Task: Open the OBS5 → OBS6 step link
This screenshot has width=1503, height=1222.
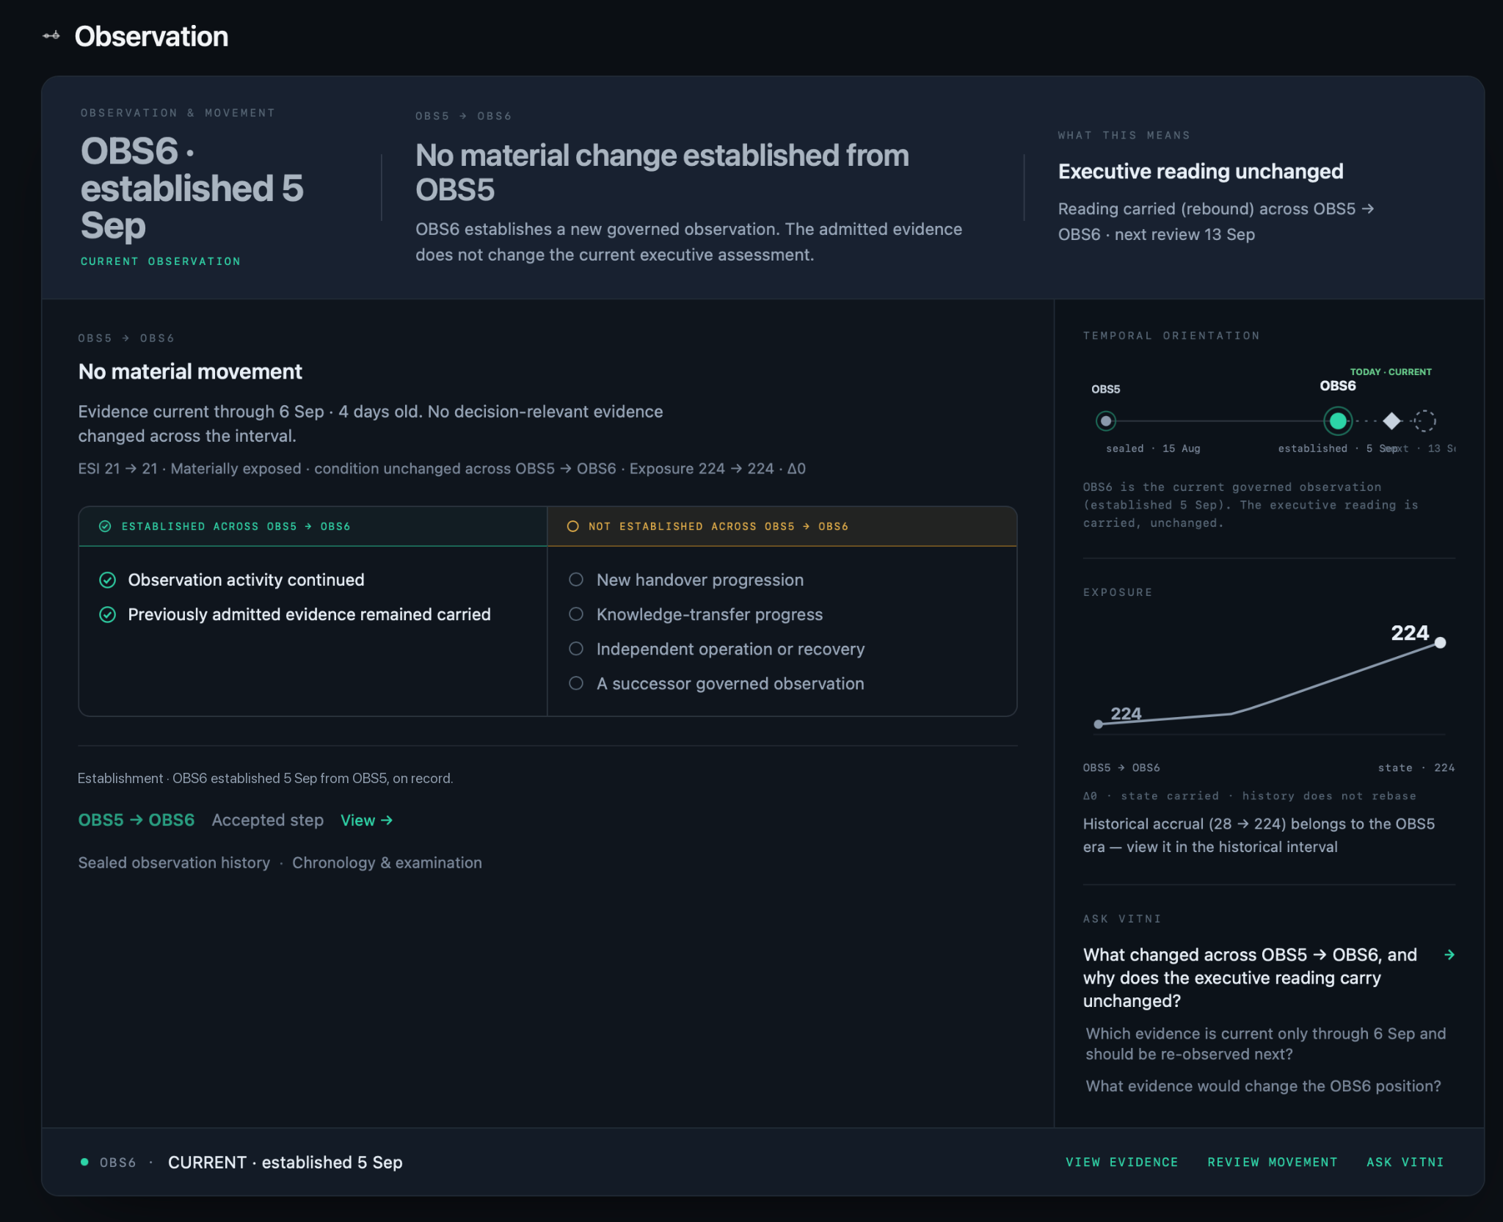Action: tap(137, 821)
